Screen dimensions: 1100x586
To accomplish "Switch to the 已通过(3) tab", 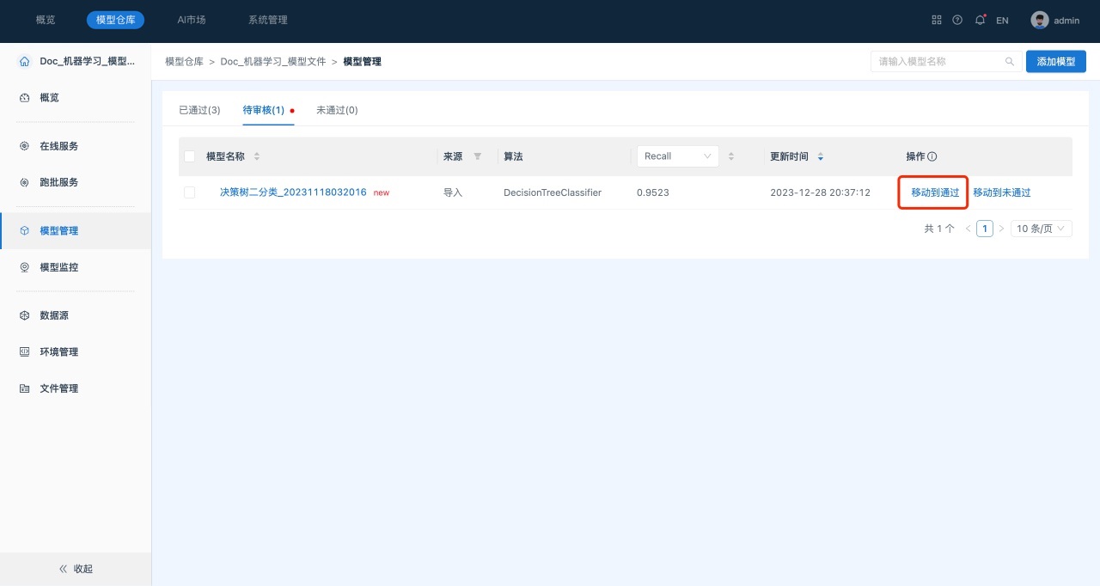I will [199, 110].
